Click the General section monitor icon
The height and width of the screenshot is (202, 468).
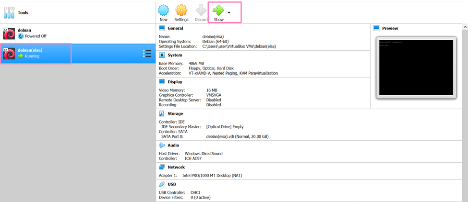click(x=162, y=28)
